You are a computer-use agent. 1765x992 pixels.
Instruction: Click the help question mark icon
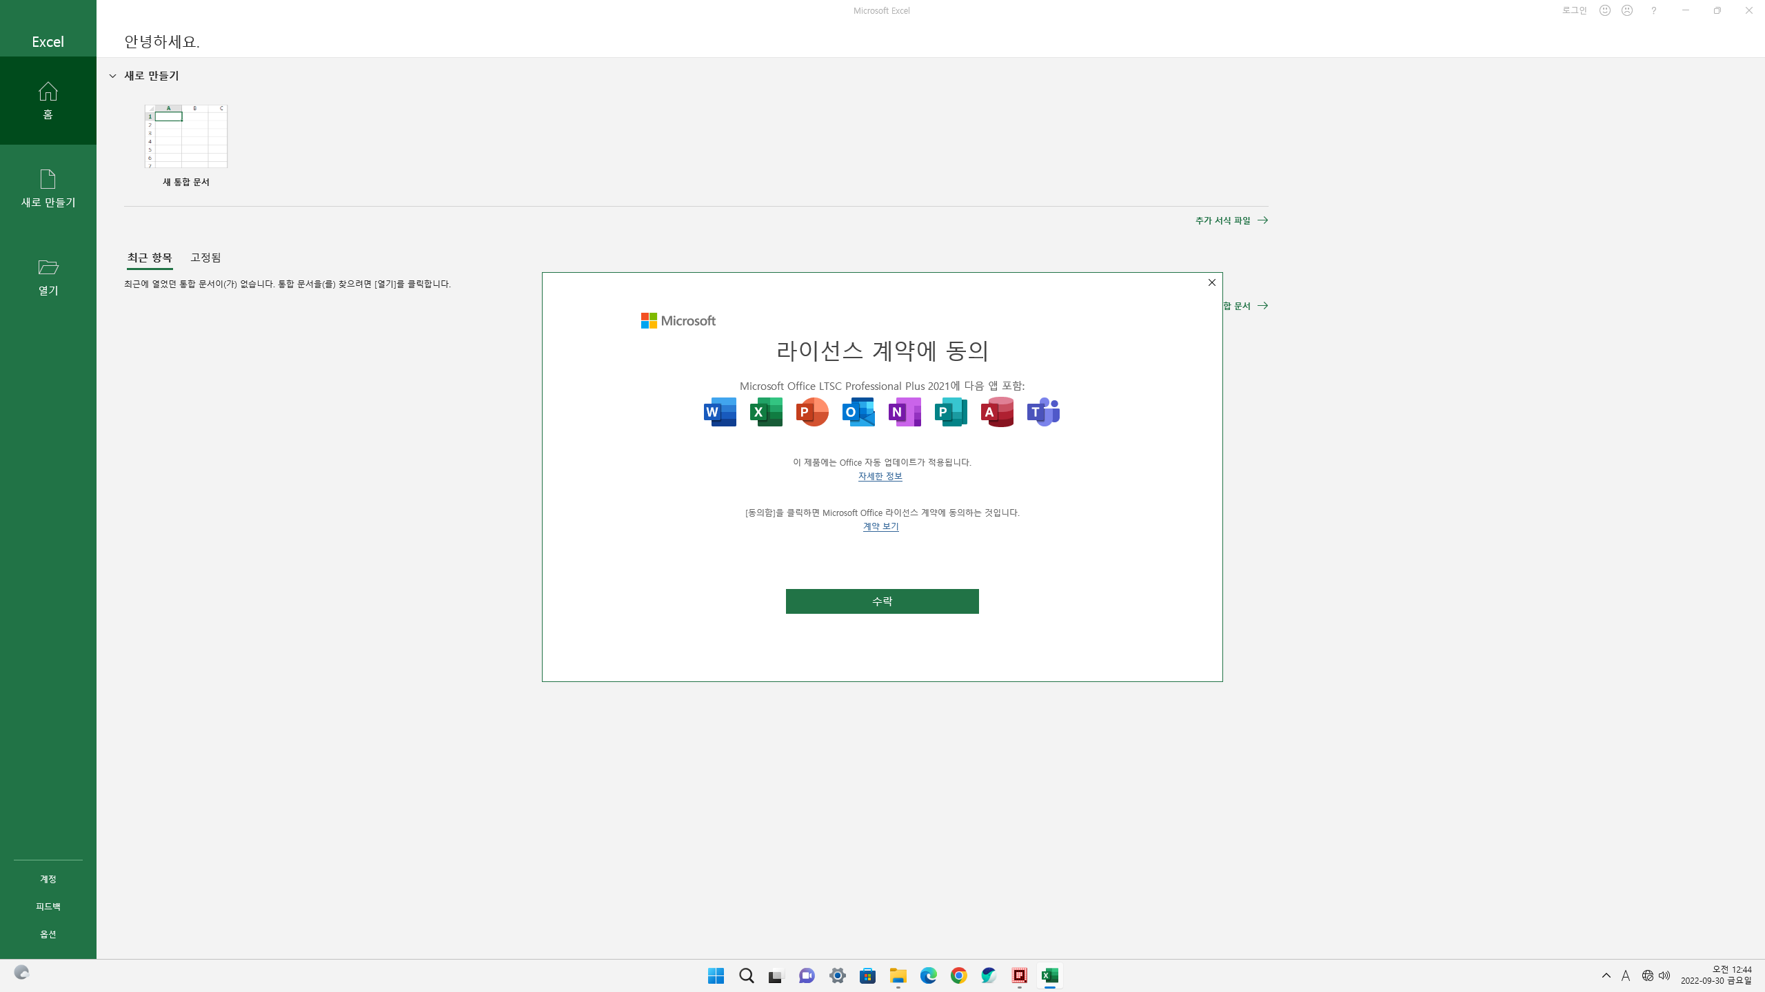[x=1653, y=10]
